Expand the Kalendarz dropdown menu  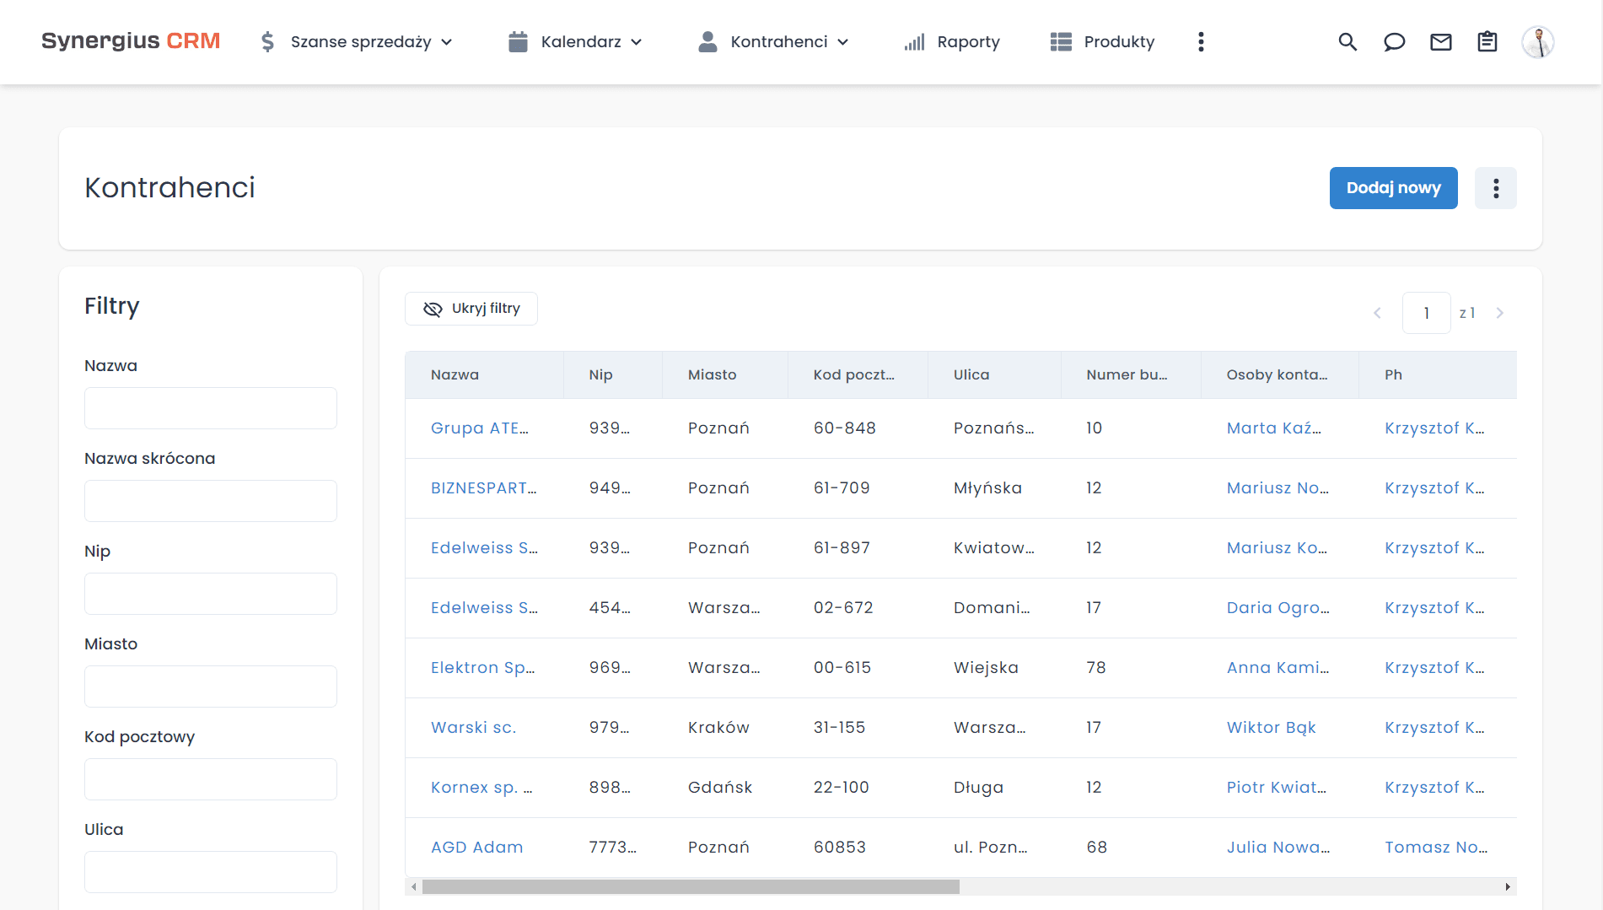tap(576, 42)
